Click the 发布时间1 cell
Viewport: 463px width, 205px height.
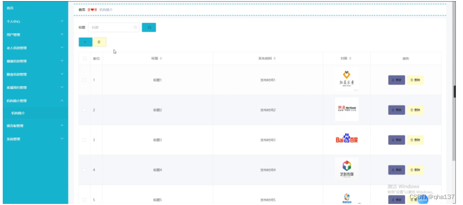268,80
